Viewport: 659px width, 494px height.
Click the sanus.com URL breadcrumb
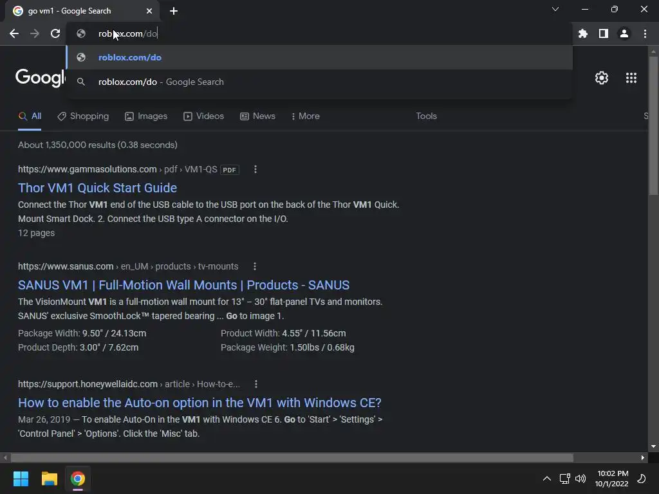128,266
